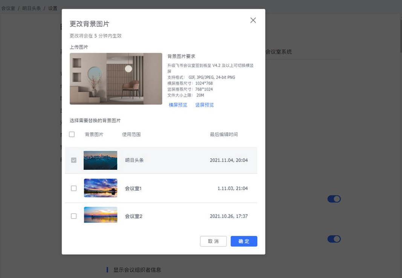Open 横屏预览 landscape preview link
Viewport: 402px width, 278px height.
click(x=178, y=105)
